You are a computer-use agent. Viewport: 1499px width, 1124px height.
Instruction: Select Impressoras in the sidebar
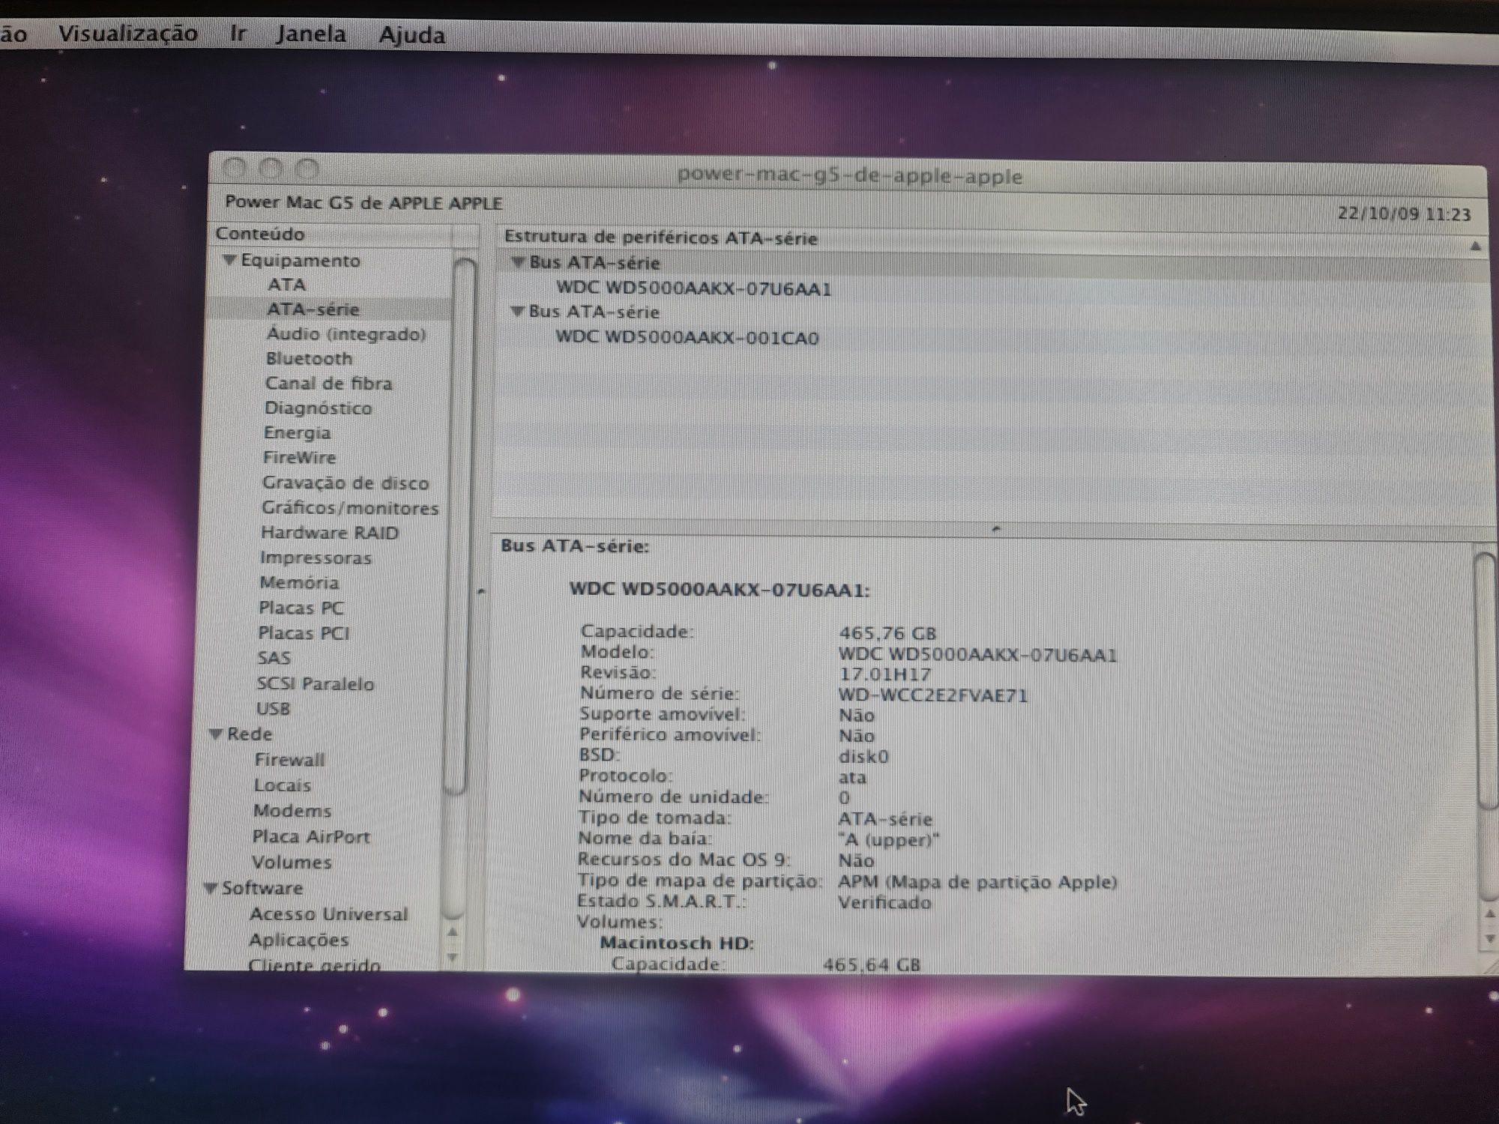point(316,558)
